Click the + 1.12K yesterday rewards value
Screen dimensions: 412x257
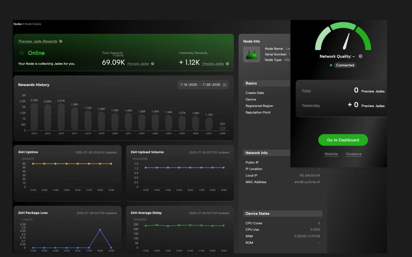pos(189,63)
